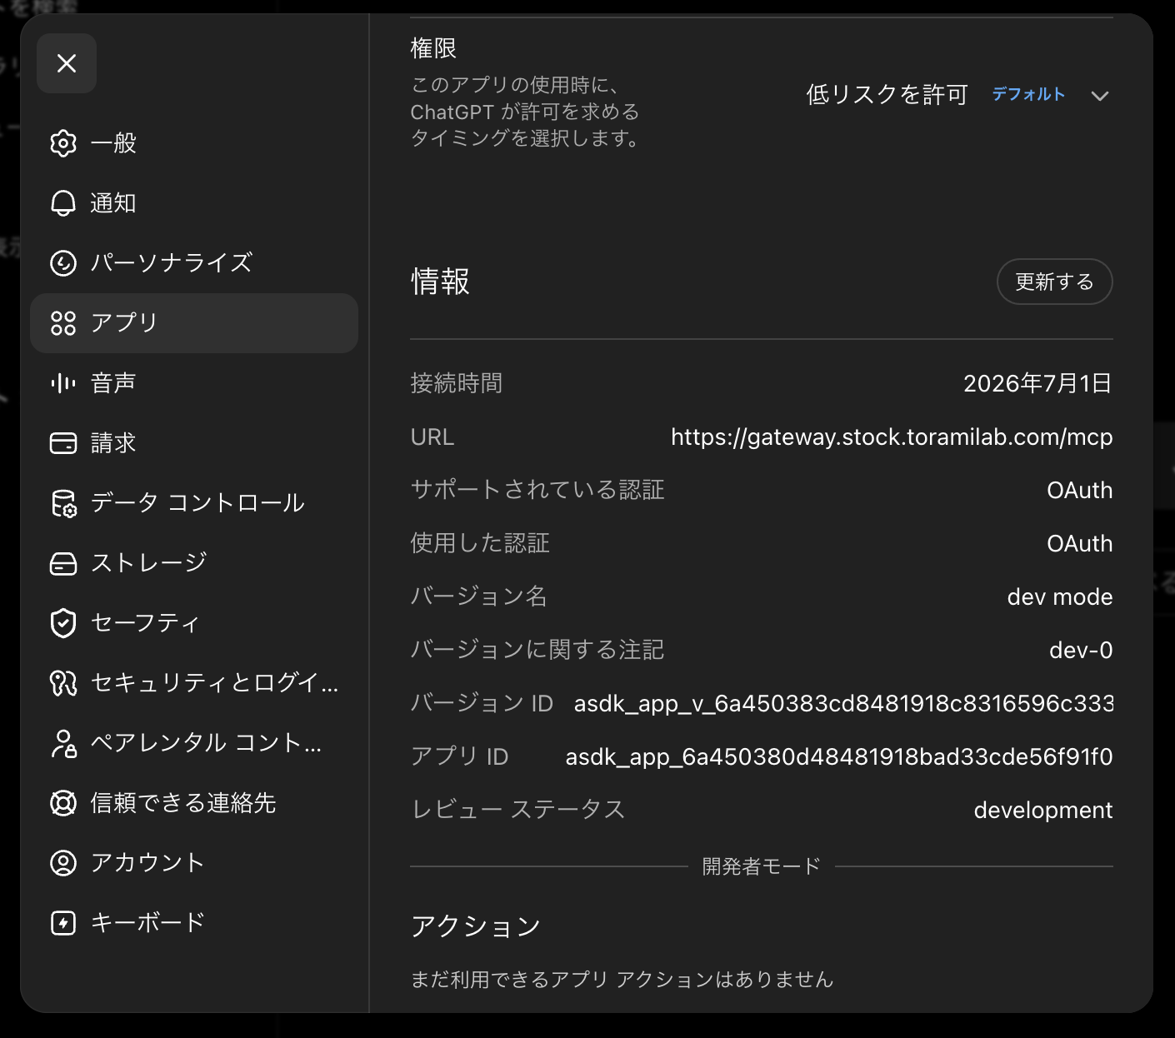The height and width of the screenshot is (1038, 1175).
Task: Click the lightning icon for キーボード
Action: (63, 923)
